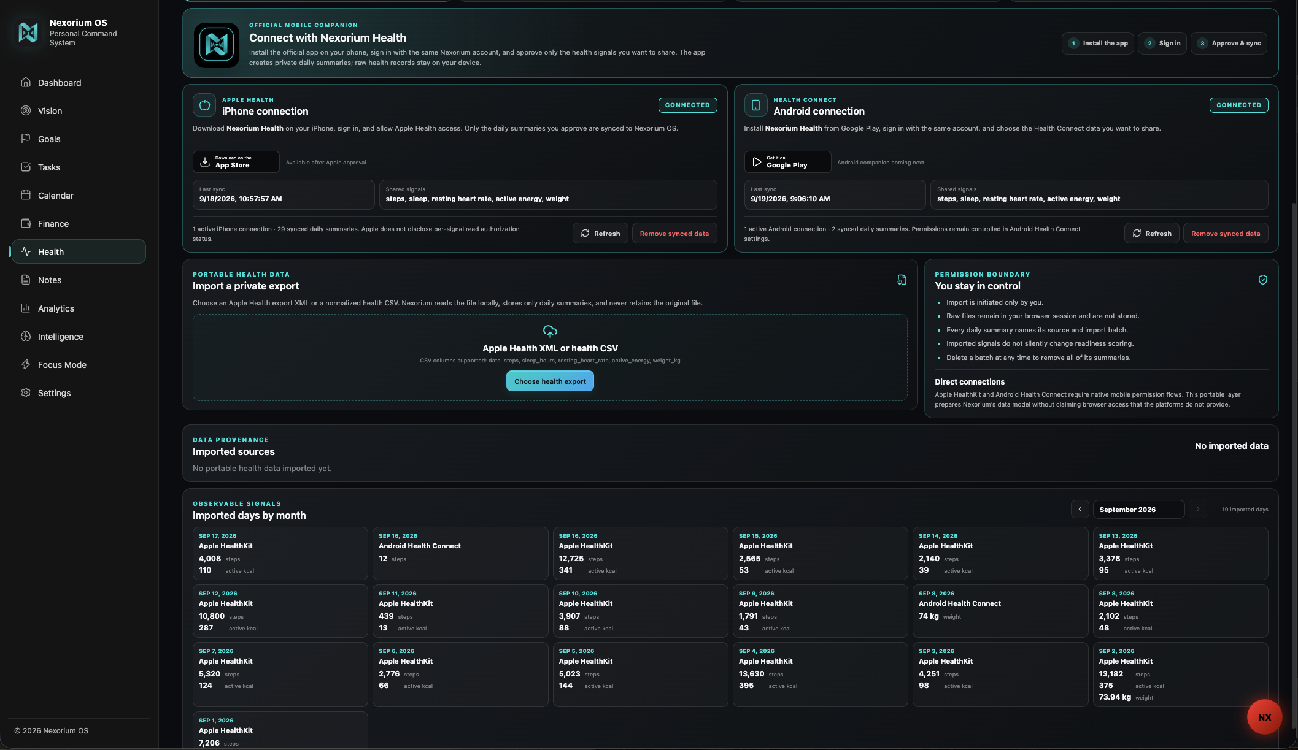The height and width of the screenshot is (750, 1298).
Task: Click the iPhone Last sync time 9/18/2026, 10:57:57 AM
Action: [241, 199]
